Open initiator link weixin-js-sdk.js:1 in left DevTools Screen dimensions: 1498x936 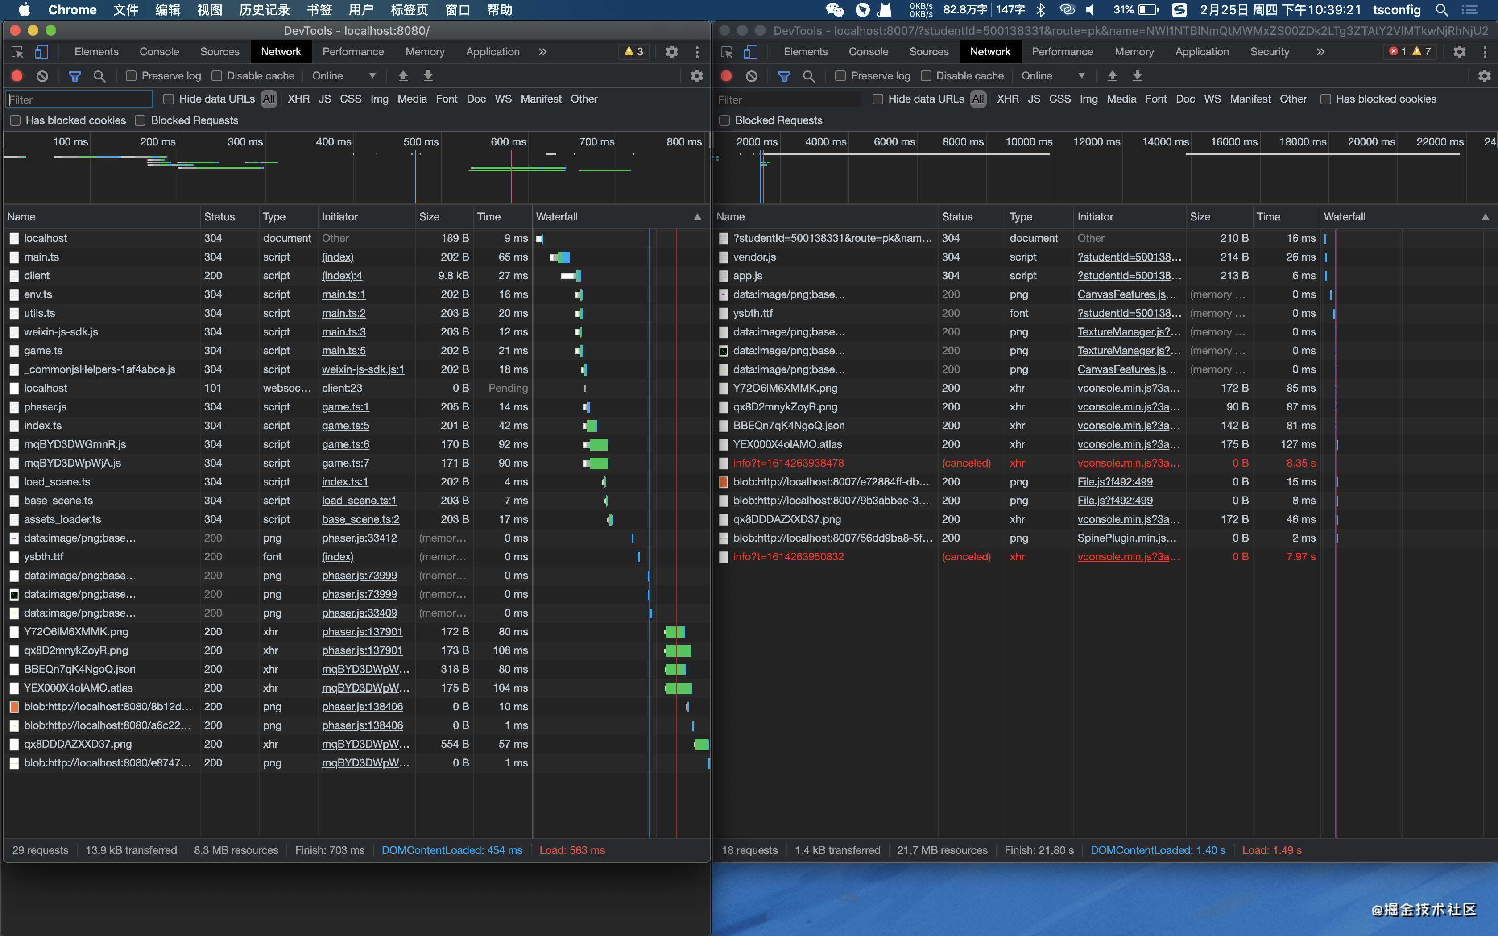click(363, 369)
